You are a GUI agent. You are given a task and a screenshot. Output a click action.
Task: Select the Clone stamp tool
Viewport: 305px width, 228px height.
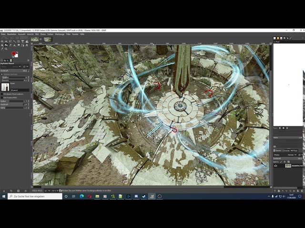coord(14,46)
